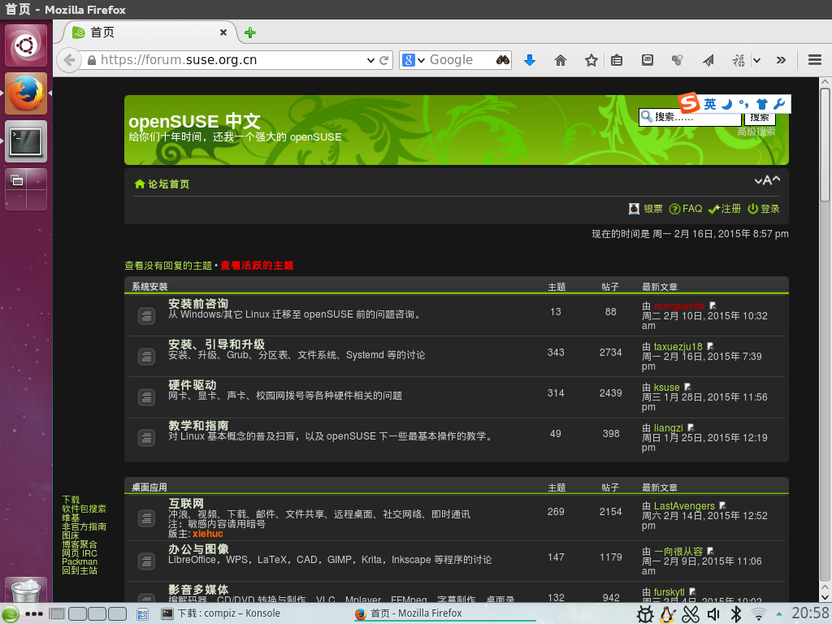Image resolution: width=832 pixels, height=624 pixels.
Task: Click the binoculars search icon
Action: (502, 60)
